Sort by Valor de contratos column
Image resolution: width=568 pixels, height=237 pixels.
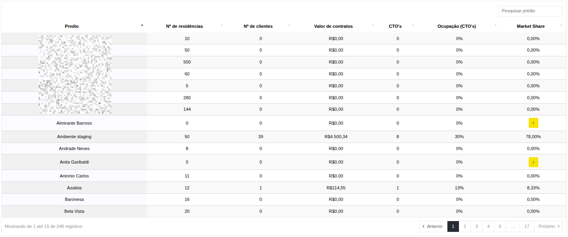point(333,26)
